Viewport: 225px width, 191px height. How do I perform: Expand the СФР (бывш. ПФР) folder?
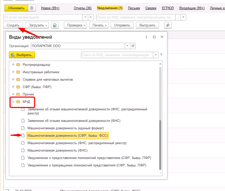[13, 87]
